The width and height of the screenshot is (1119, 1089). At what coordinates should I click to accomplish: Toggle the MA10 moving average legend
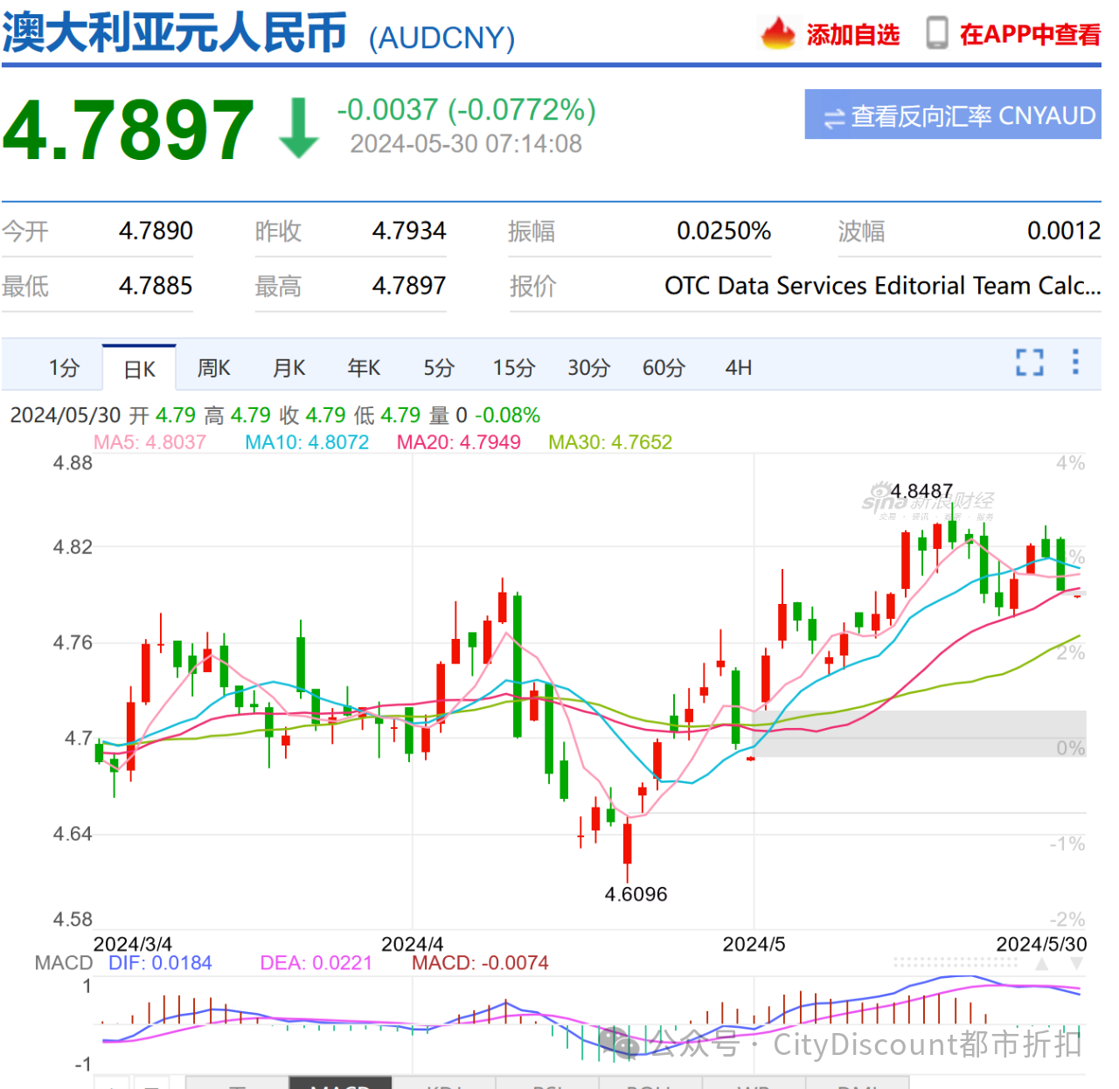[307, 442]
